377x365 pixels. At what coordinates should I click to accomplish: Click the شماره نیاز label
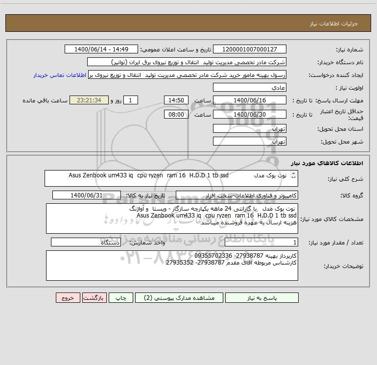[x=350, y=49]
